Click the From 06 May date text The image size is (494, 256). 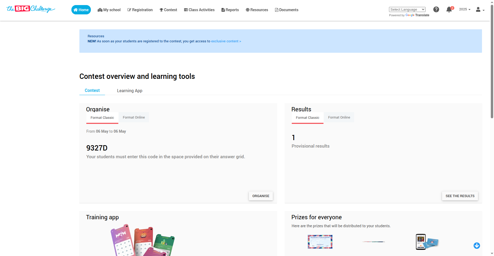[x=106, y=131]
